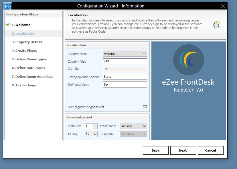The image size is (237, 169).
Task: Click the Country Alias label
Action: [x=77, y=61]
